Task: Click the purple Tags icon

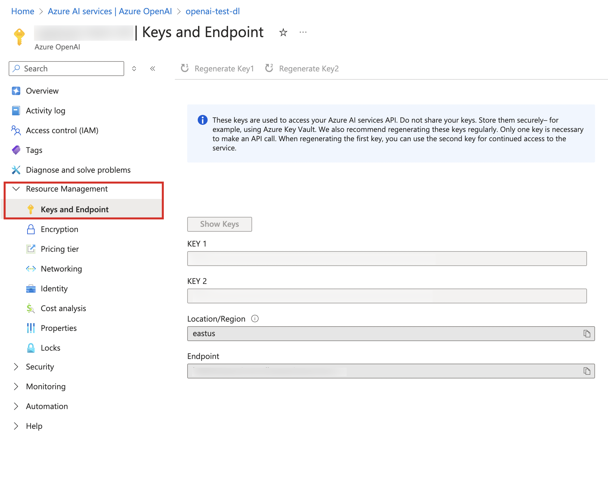Action: coord(16,150)
